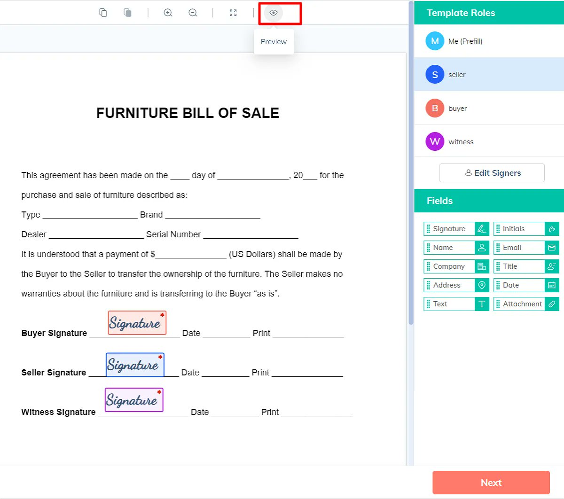Viewport: 564px width, 499px height.
Task: Zoom out with the magnifier minus icon
Action: click(193, 13)
